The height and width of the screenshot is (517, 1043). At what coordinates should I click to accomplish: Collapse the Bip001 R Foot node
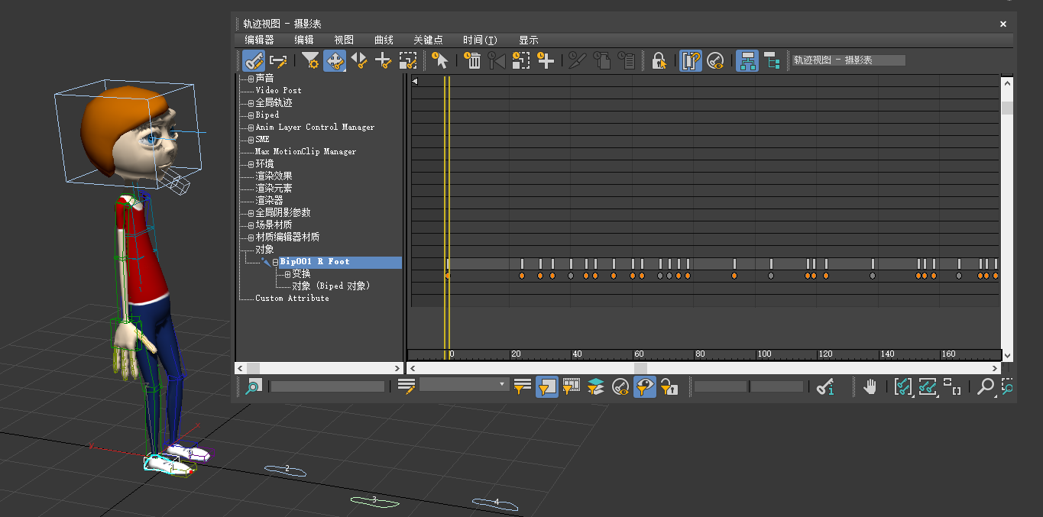coord(275,262)
